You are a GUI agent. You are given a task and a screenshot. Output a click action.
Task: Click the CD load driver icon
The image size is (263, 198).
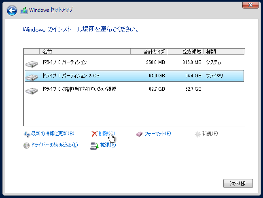click(26, 145)
